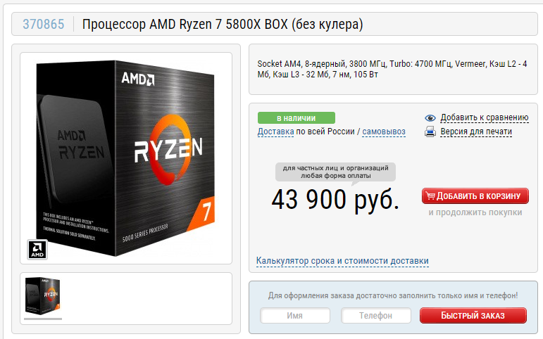Click the product code 370865
Screen dimensions: 543x339
pos(43,24)
